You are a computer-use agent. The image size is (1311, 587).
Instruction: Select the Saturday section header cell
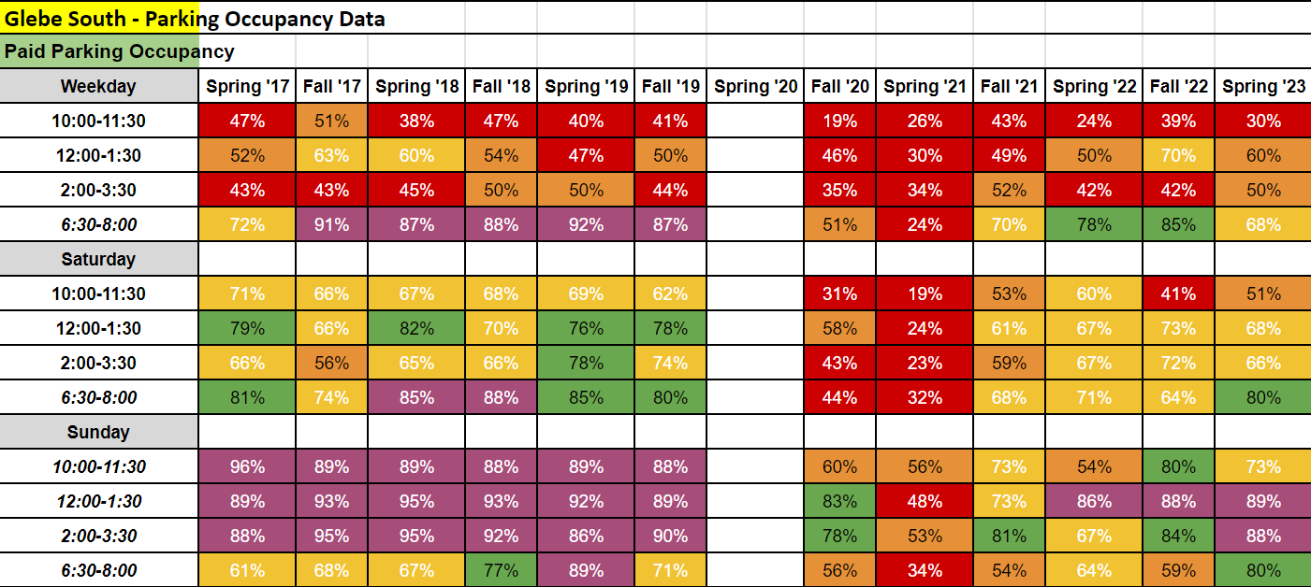tap(98, 259)
